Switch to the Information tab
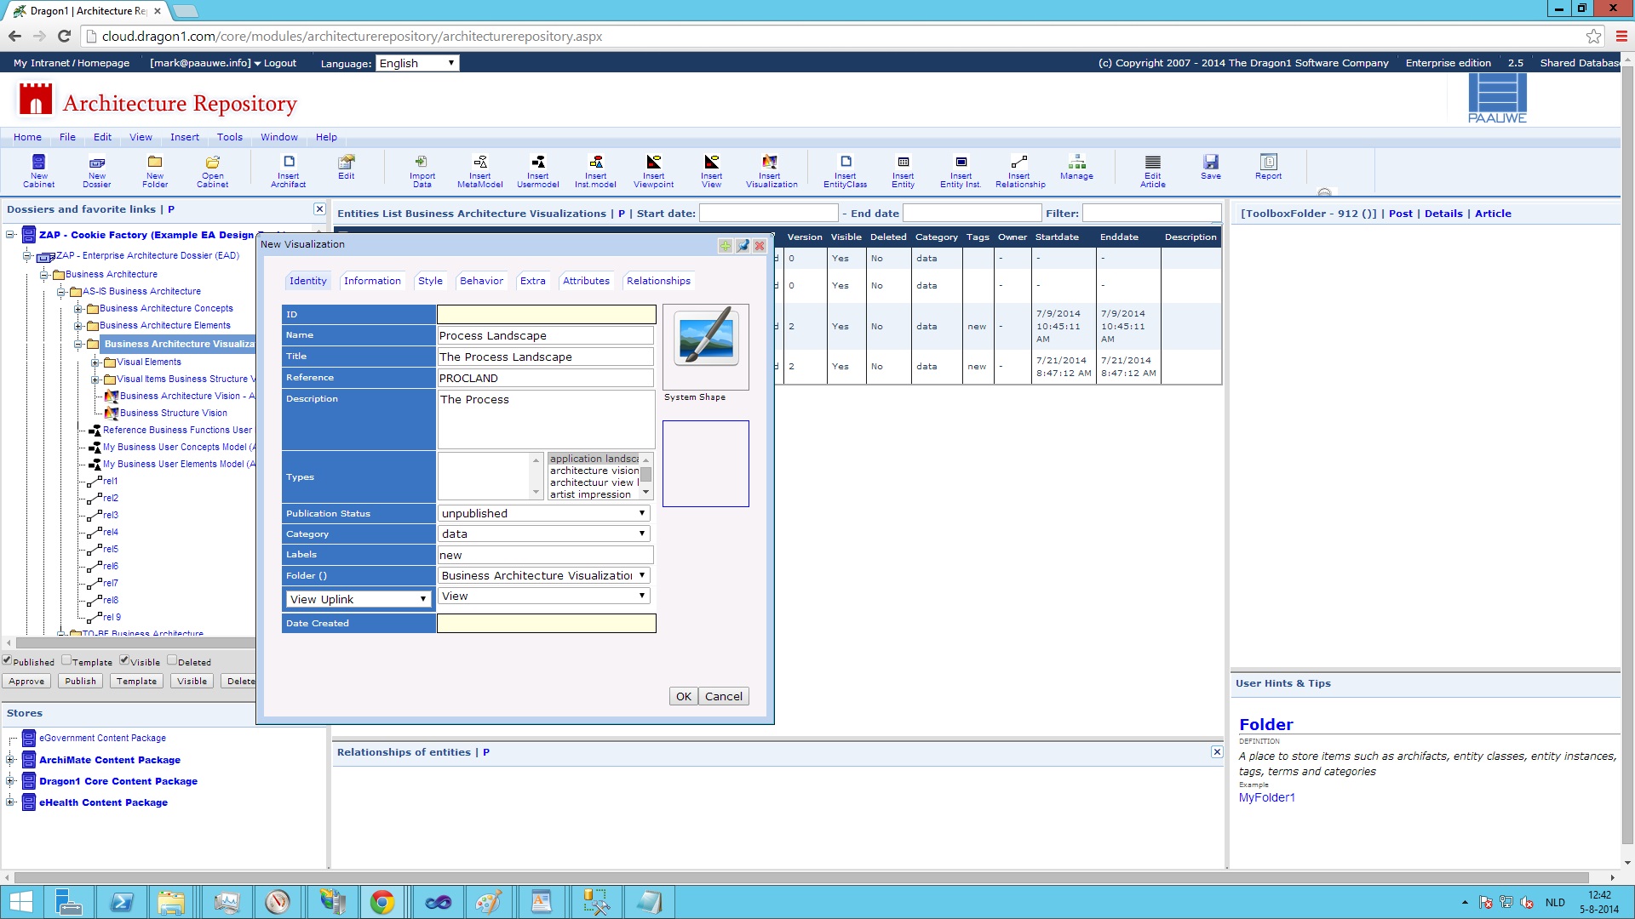 (372, 281)
